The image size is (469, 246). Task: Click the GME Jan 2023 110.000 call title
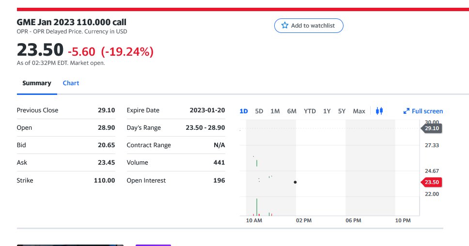[72, 22]
